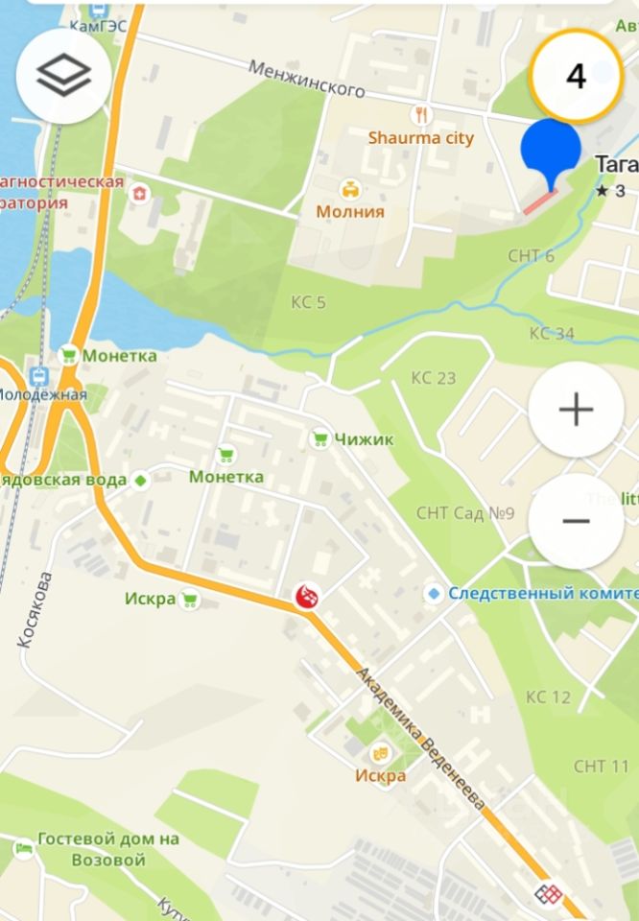Tap the Shaurma city restaurant icon
639x921 pixels.
pos(420,114)
